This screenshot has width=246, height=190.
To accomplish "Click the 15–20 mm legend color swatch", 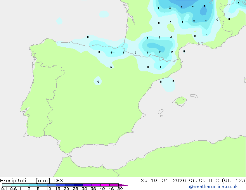I will pos(61,185).
